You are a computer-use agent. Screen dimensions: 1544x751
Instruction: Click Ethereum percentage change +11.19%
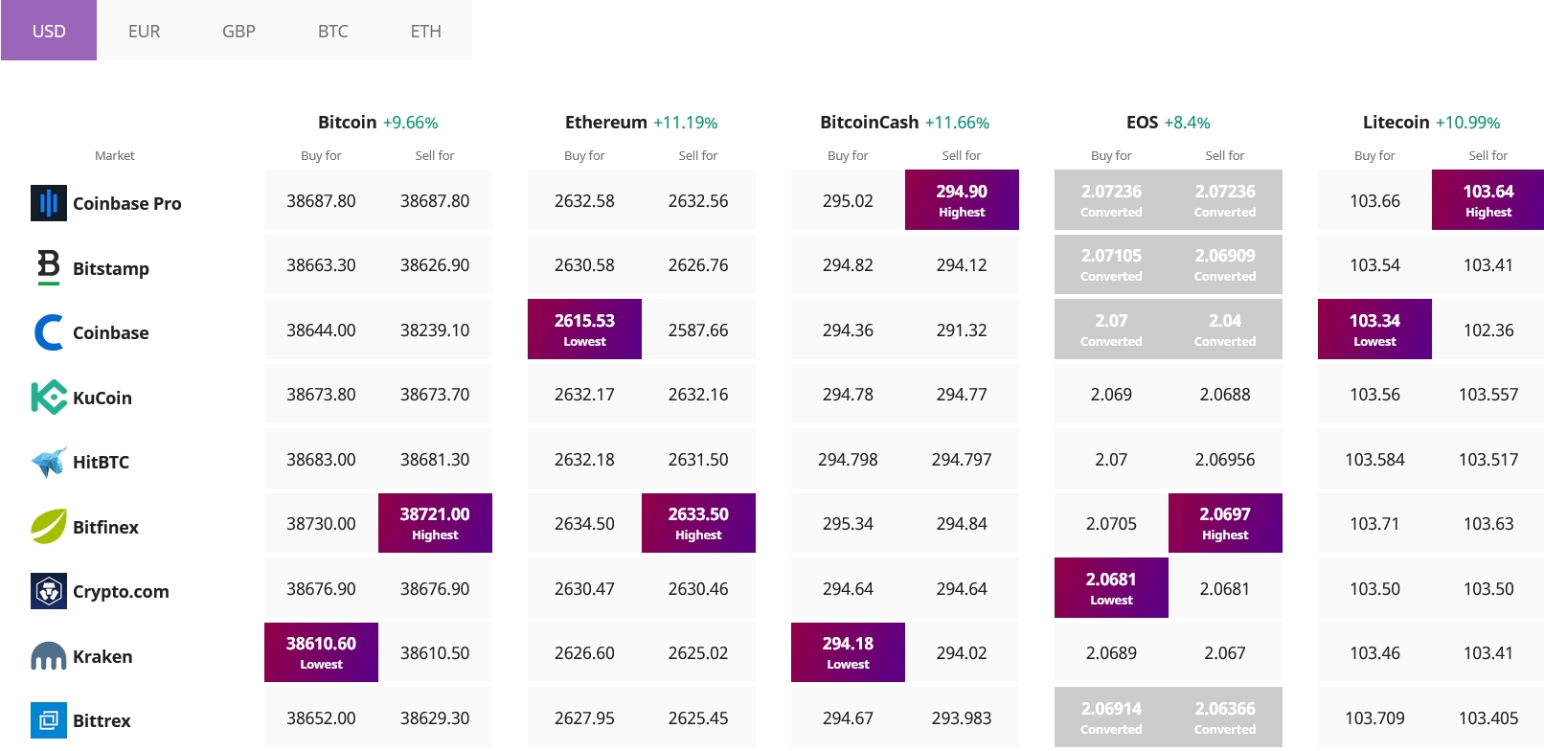(686, 123)
